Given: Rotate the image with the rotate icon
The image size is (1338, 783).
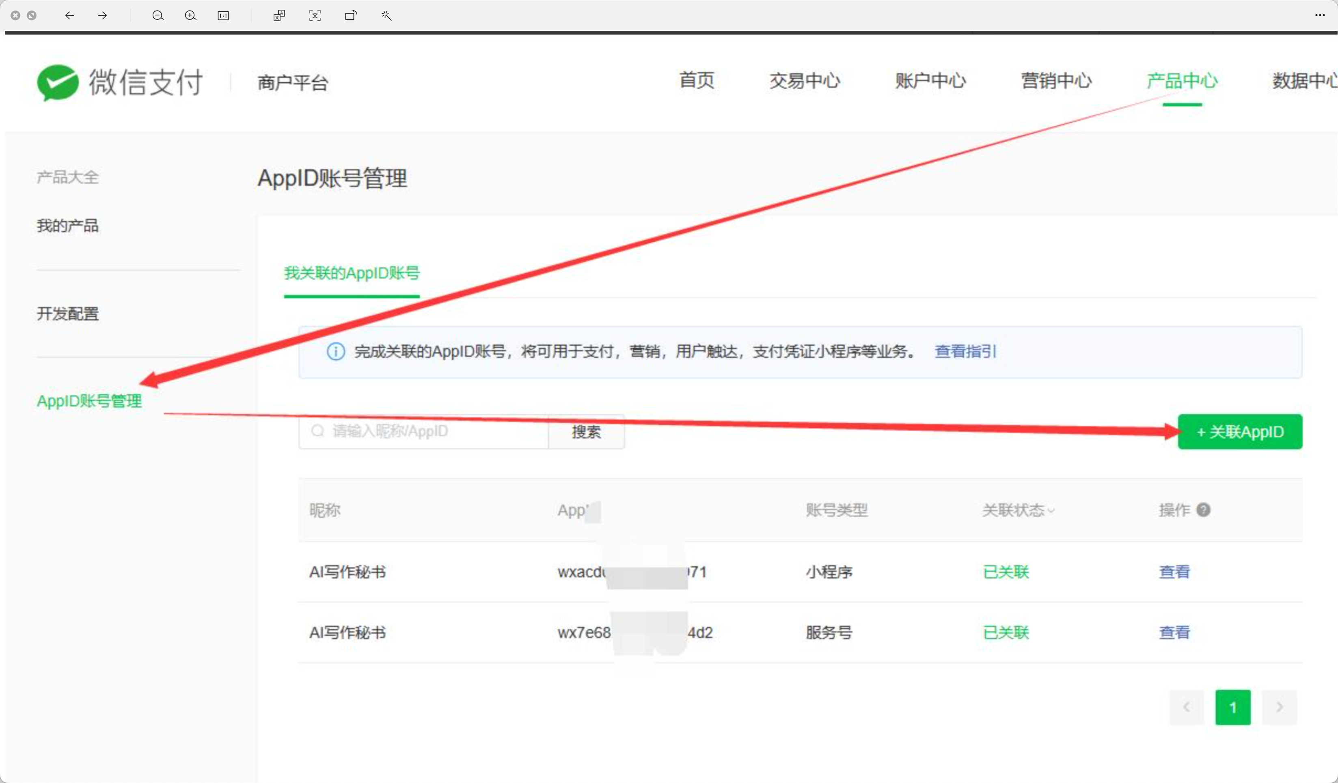Looking at the screenshot, I should point(351,15).
